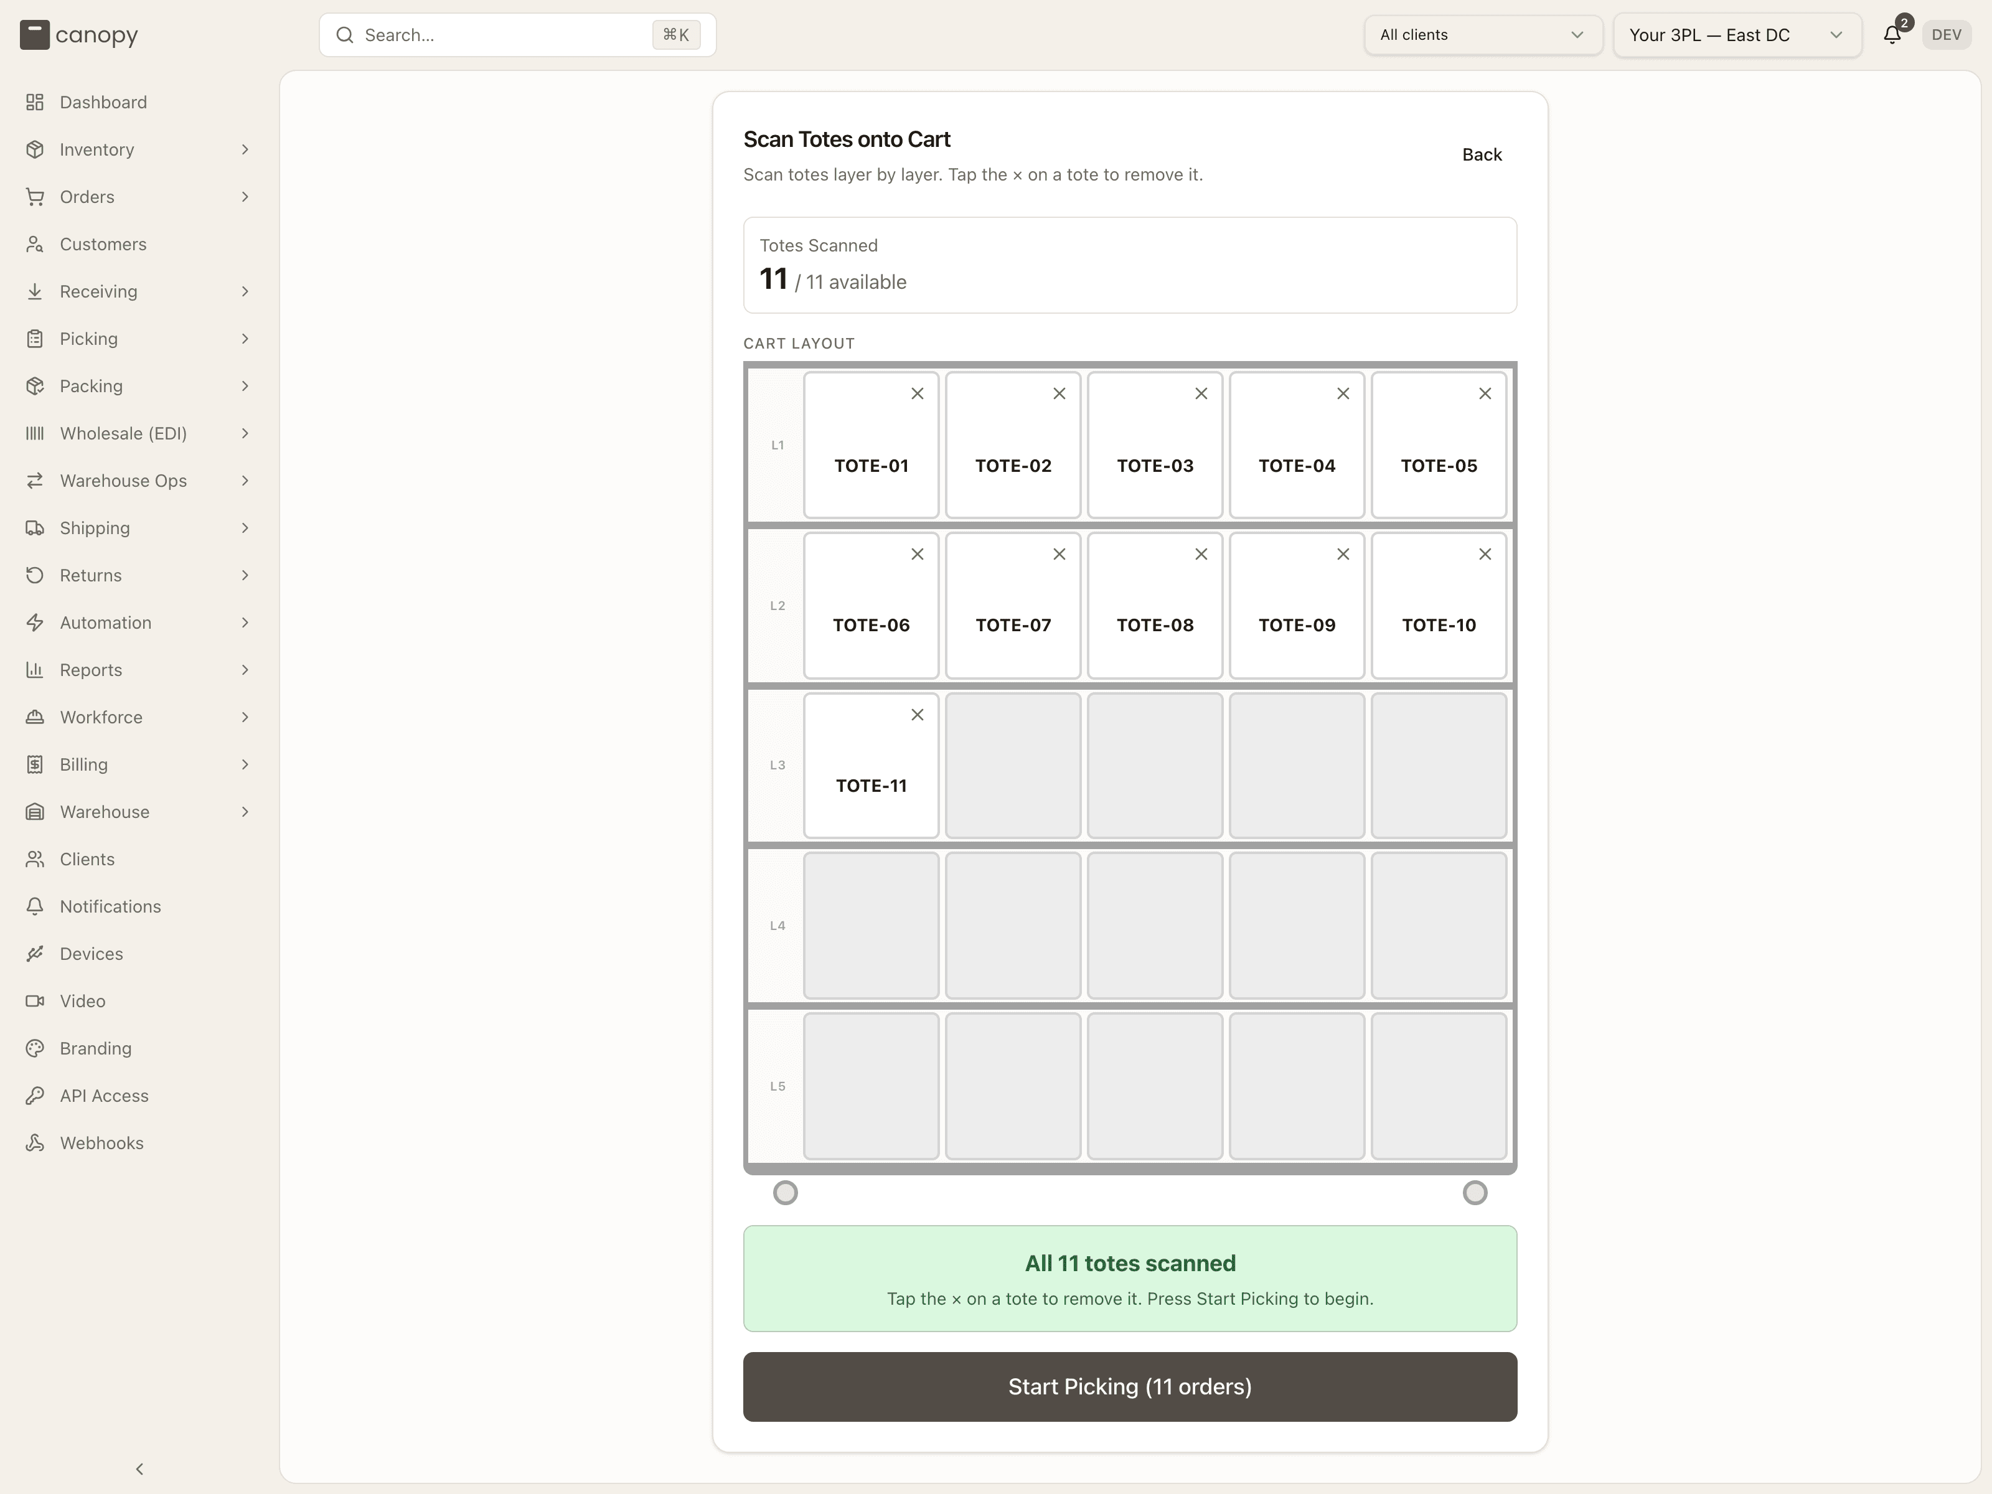The width and height of the screenshot is (1992, 1494).
Task: Remove TOTE-07 using its × icon
Action: (x=1059, y=554)
